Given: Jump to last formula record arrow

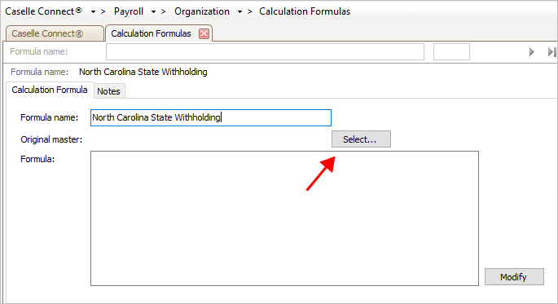Looking at the screenshot, I should click(551, 52).
